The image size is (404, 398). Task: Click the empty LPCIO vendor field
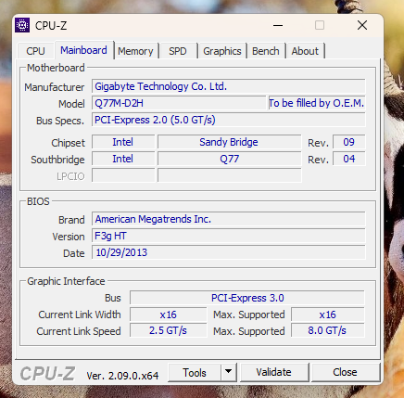tap(123, 175)
